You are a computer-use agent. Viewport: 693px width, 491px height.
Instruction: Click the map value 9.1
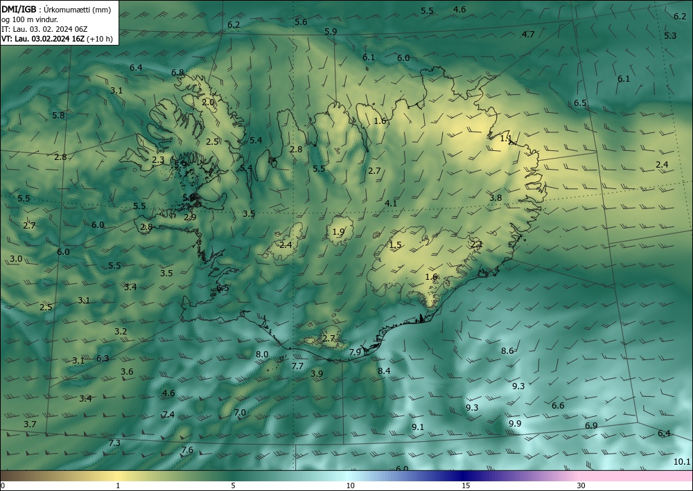(418, 427)
